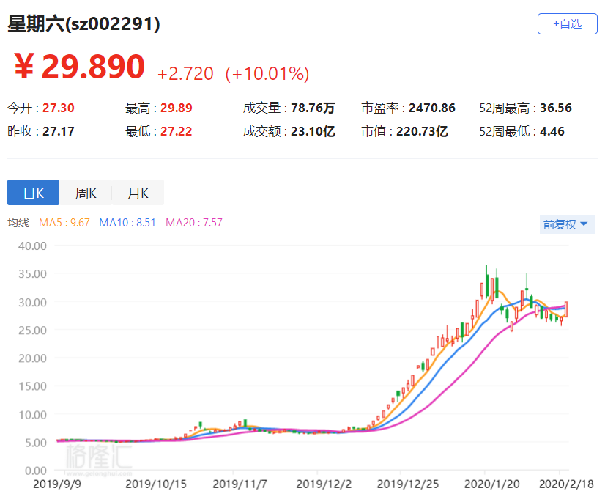This screenshot has width=605, height=494.
Task: Click the market cap value 220.73亿
Action: [x=422, y=131]
